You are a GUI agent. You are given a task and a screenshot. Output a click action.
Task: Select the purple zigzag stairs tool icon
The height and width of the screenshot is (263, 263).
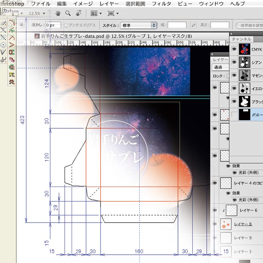coord(12,59)
